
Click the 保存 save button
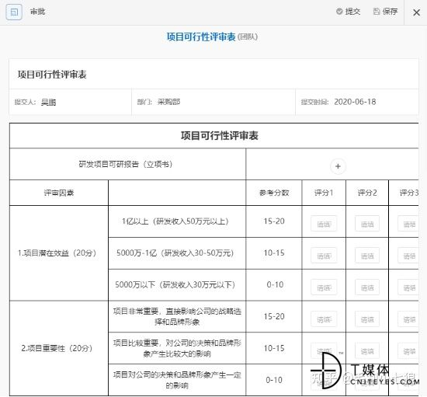pyautogui.click(x=385, y=12)
